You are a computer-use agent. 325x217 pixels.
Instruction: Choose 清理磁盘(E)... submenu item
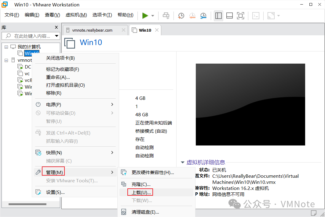(x=145, y=212)
